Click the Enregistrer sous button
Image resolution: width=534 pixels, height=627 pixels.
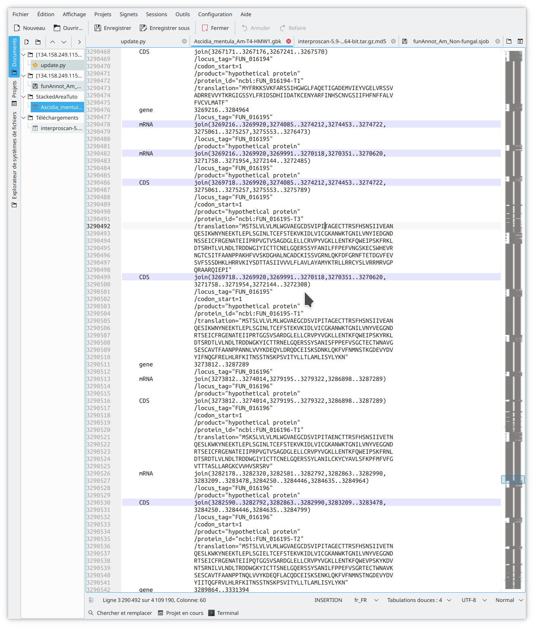(x=165, y=27)
